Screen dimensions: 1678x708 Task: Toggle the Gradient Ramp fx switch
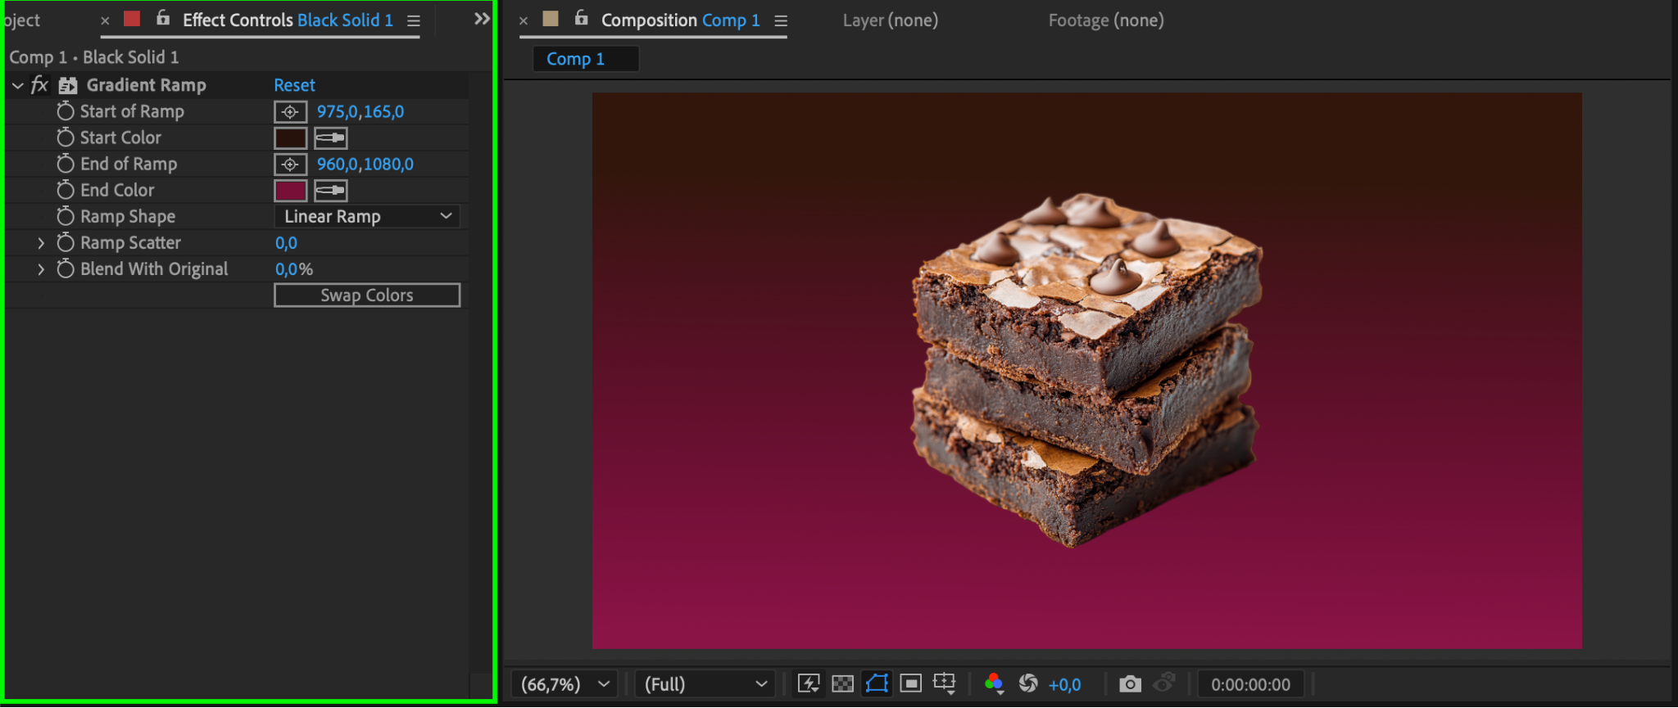tap(39, 85)
